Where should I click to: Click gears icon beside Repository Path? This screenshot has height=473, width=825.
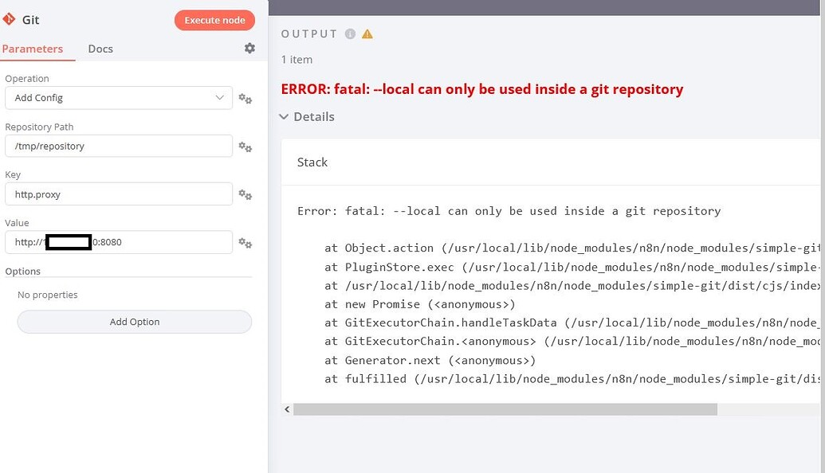[x=246, y=147]
